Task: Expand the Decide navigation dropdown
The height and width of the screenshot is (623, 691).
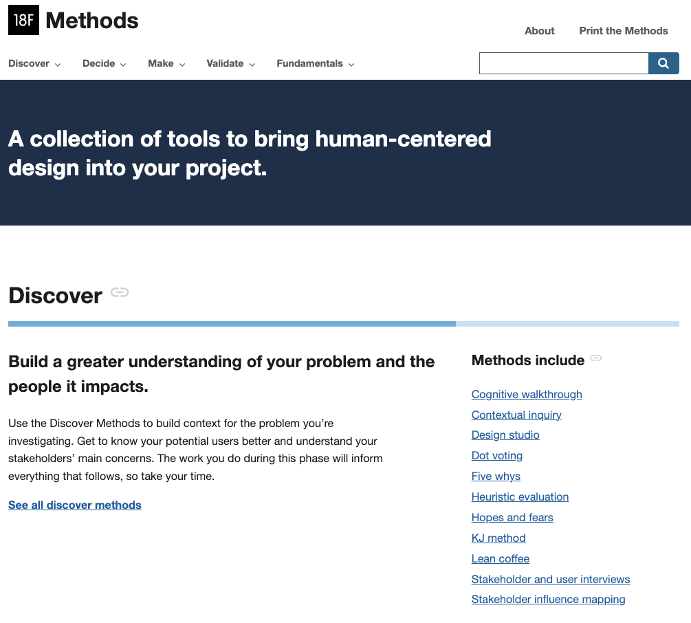Action: (103, 63)
